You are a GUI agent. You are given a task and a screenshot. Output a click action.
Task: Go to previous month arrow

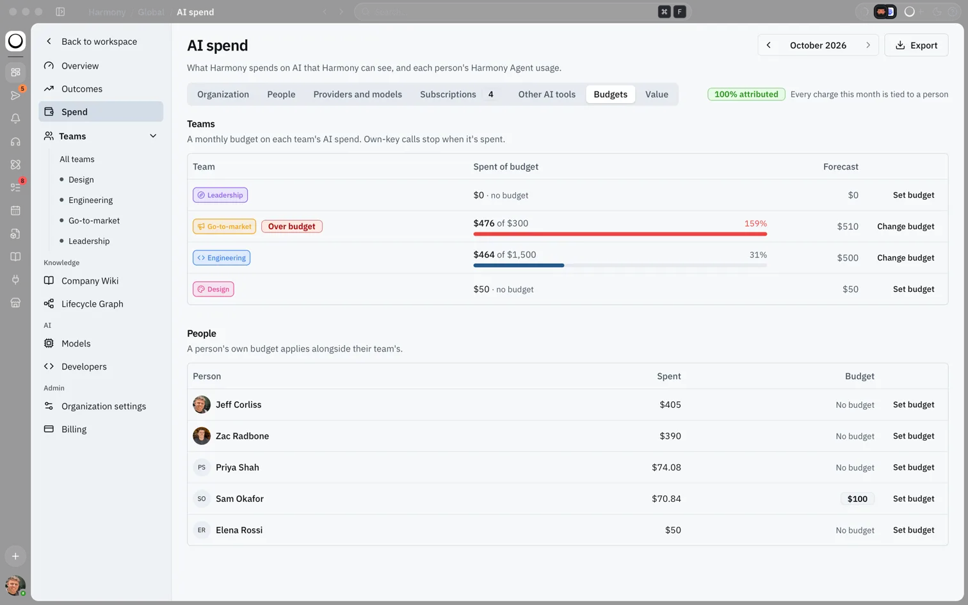(768, 45)
